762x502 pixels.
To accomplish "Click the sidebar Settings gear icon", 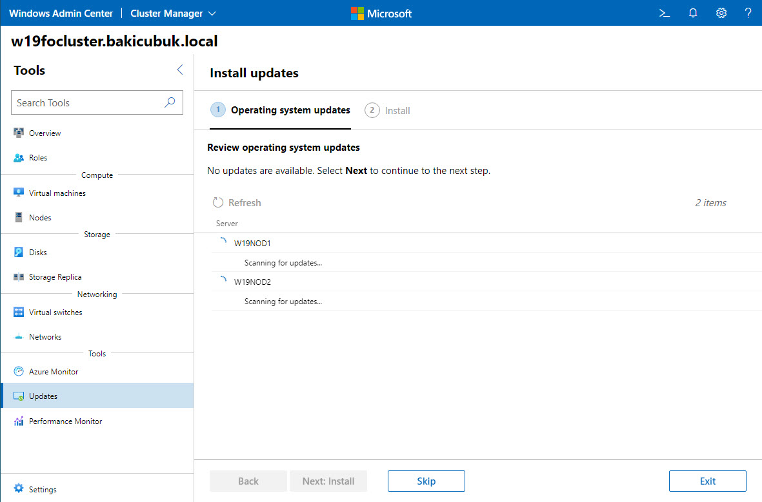I will point(19,488).
